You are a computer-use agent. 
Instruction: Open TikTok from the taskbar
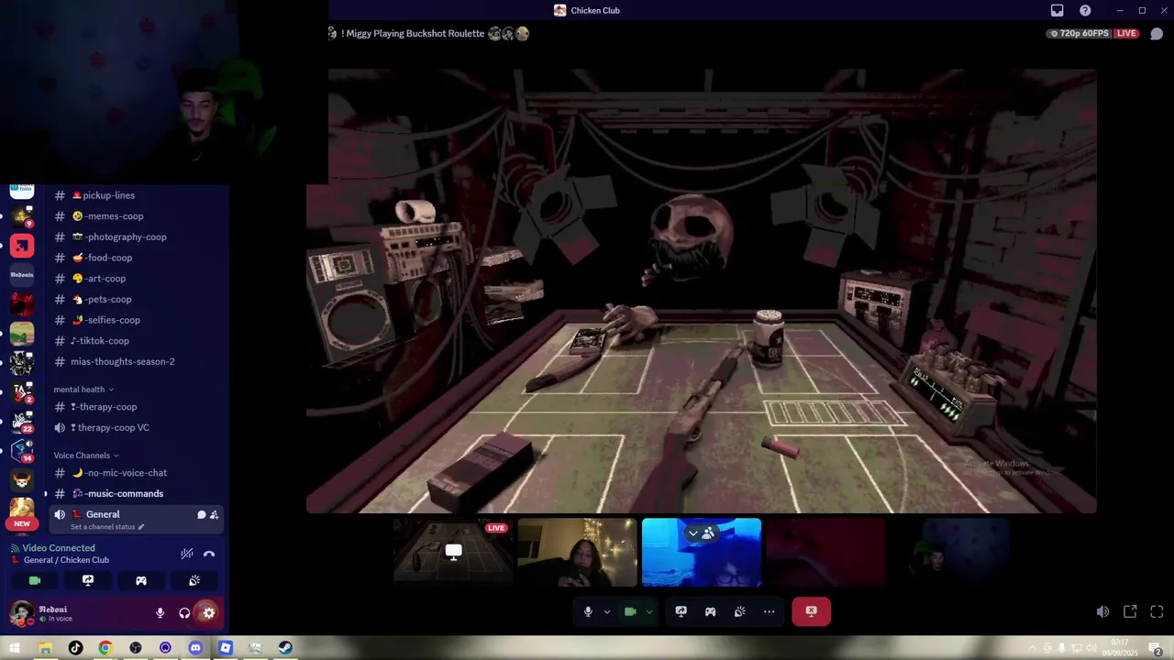click(75, 648)
